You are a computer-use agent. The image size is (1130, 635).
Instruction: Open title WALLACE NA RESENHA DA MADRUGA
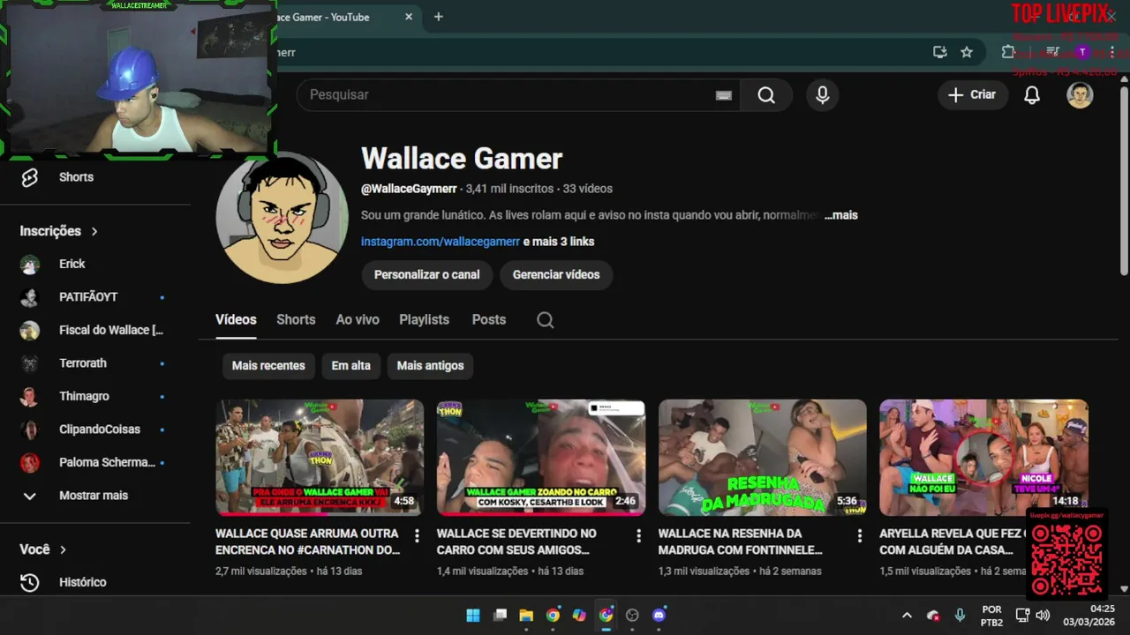(740, 542)
